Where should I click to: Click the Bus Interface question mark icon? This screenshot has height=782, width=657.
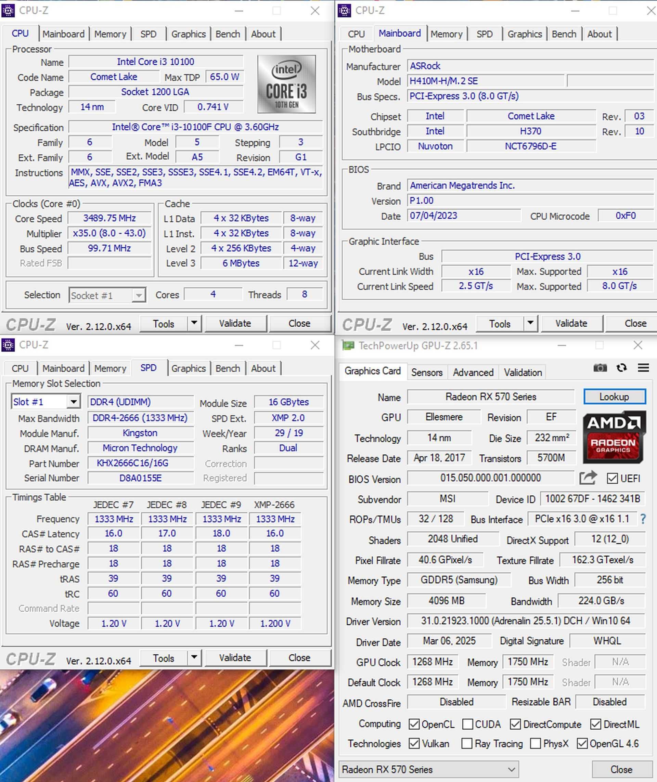pos(643,519)
